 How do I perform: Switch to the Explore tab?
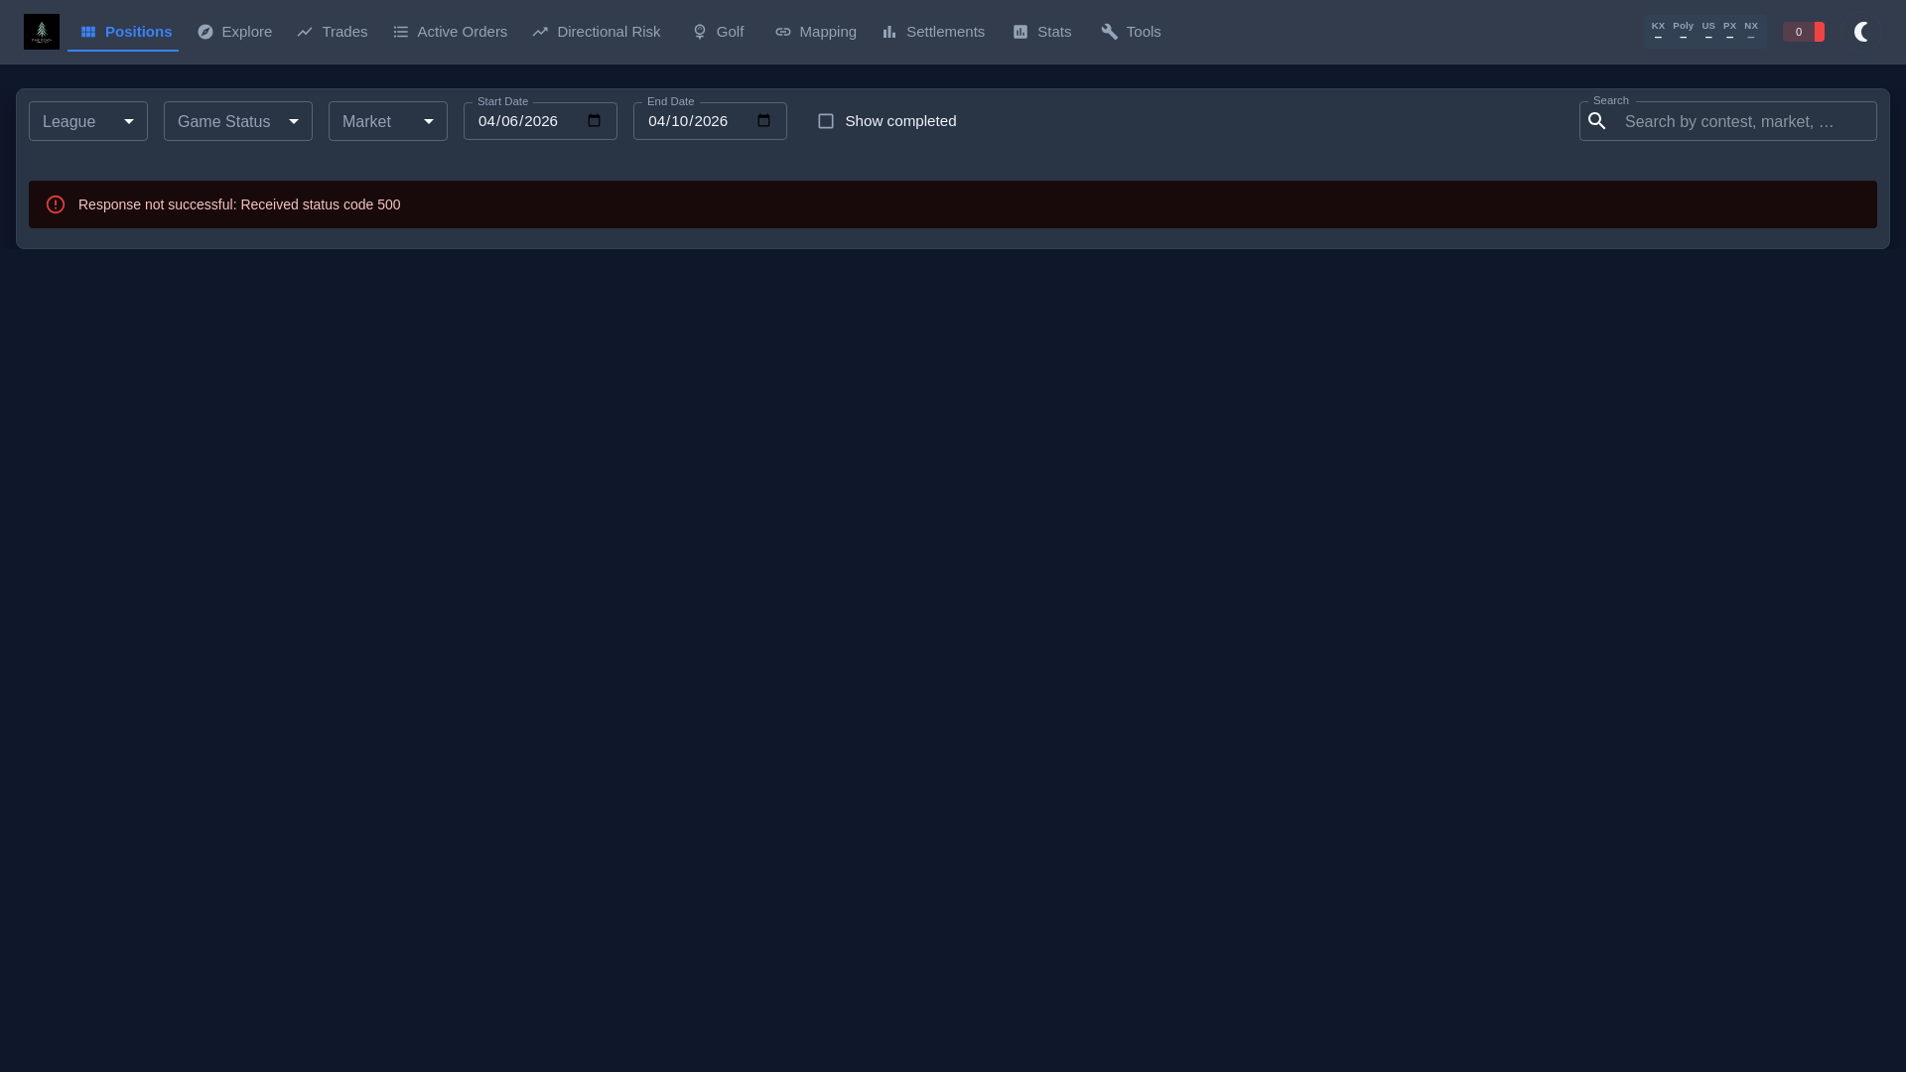(234, 32)
